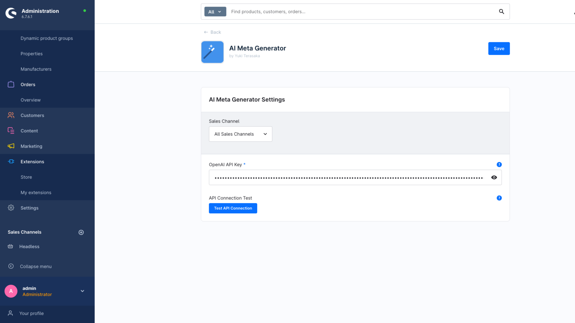
Task: Click Test API Connection button
Action: coord(233,208)
